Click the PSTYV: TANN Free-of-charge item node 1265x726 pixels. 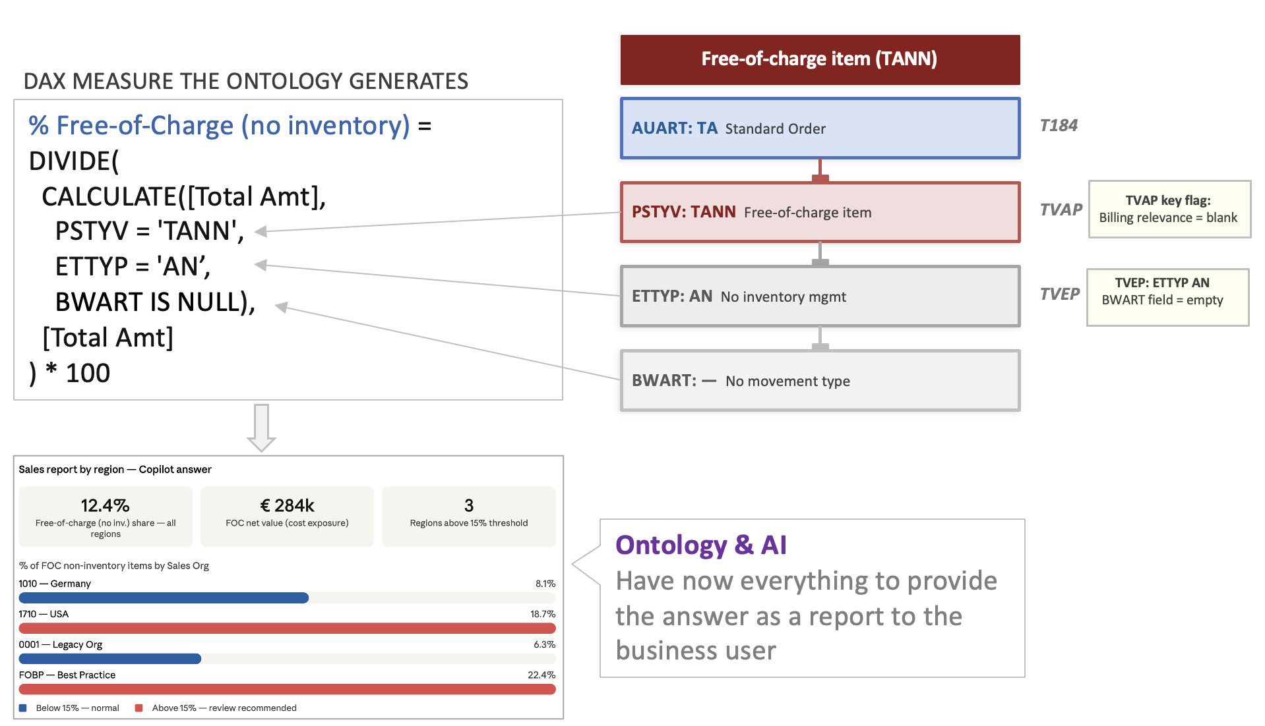point(819,212)
